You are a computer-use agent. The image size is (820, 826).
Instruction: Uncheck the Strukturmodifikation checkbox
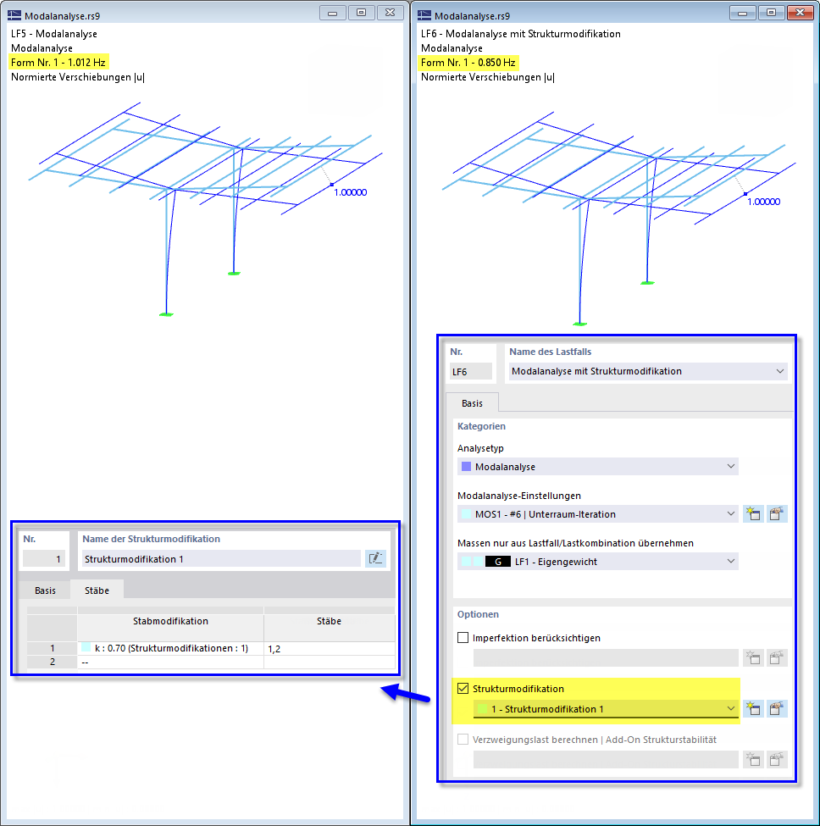463,688
